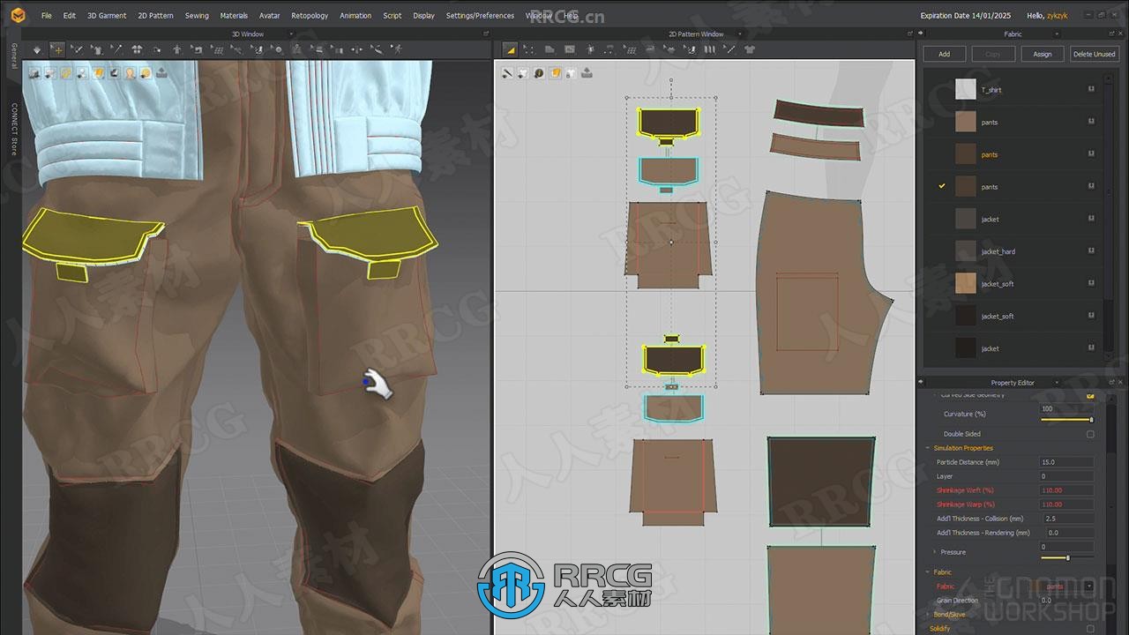The width and height of the screenshot is (1129, 635).
Task: Click the highlighted yellow icon in 2D view overlay
Action: tap(555, 73)
